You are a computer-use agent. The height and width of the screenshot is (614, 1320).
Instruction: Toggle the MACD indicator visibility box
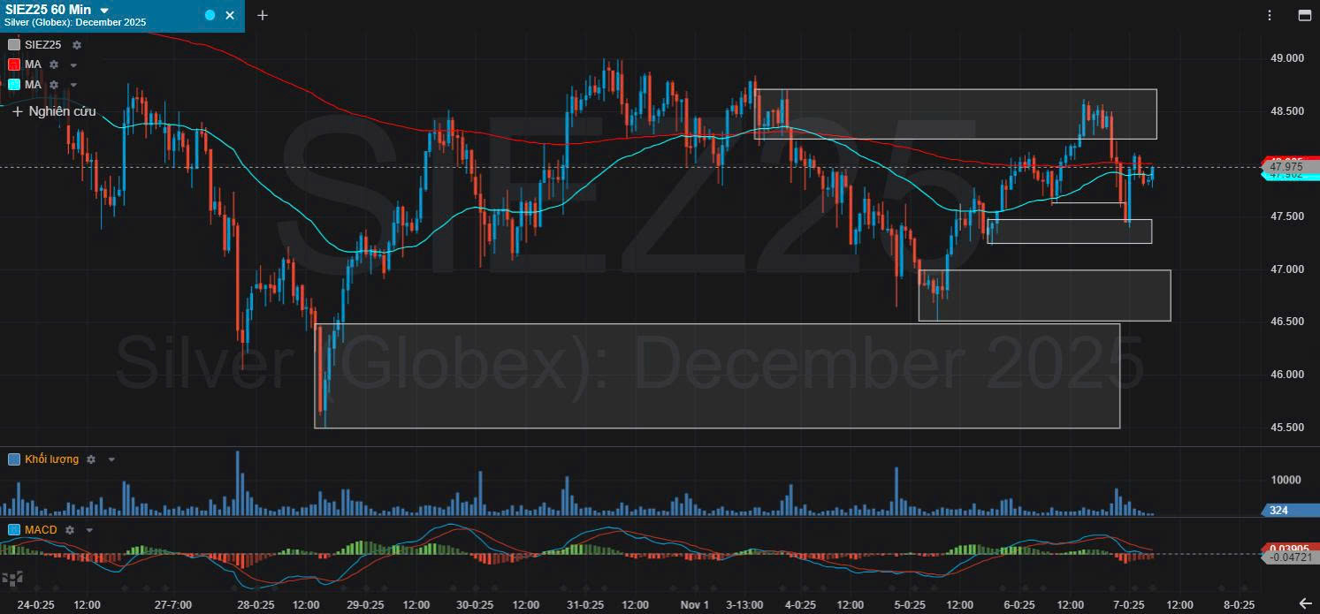coord(14,530)
